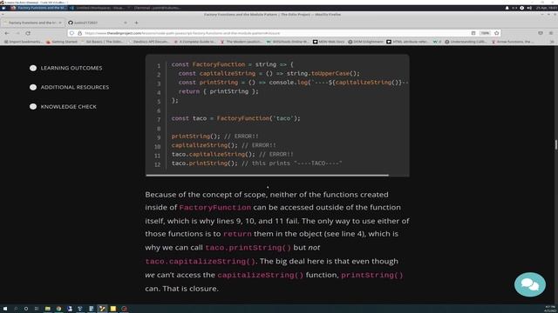Click the tracking protection shield icon

click(71, 33)
